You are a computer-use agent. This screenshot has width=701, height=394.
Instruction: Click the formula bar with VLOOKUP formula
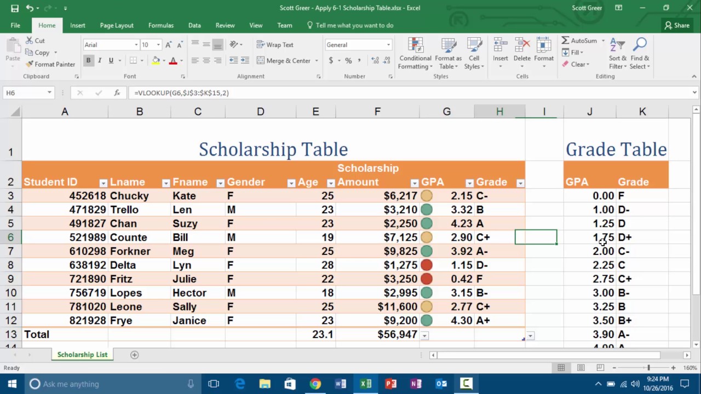point(411,93)
